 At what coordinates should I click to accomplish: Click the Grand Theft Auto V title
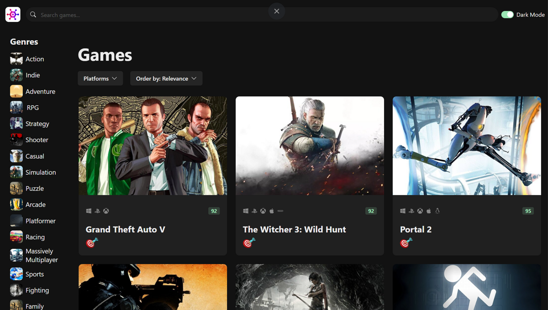tap(126, 229)
